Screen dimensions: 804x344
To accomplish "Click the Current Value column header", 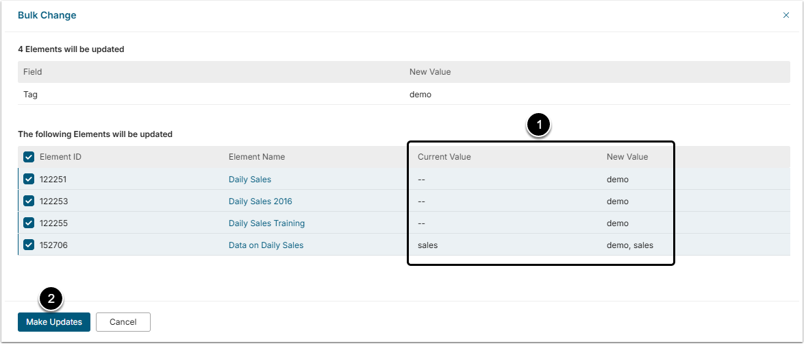I will coord(444,157).
